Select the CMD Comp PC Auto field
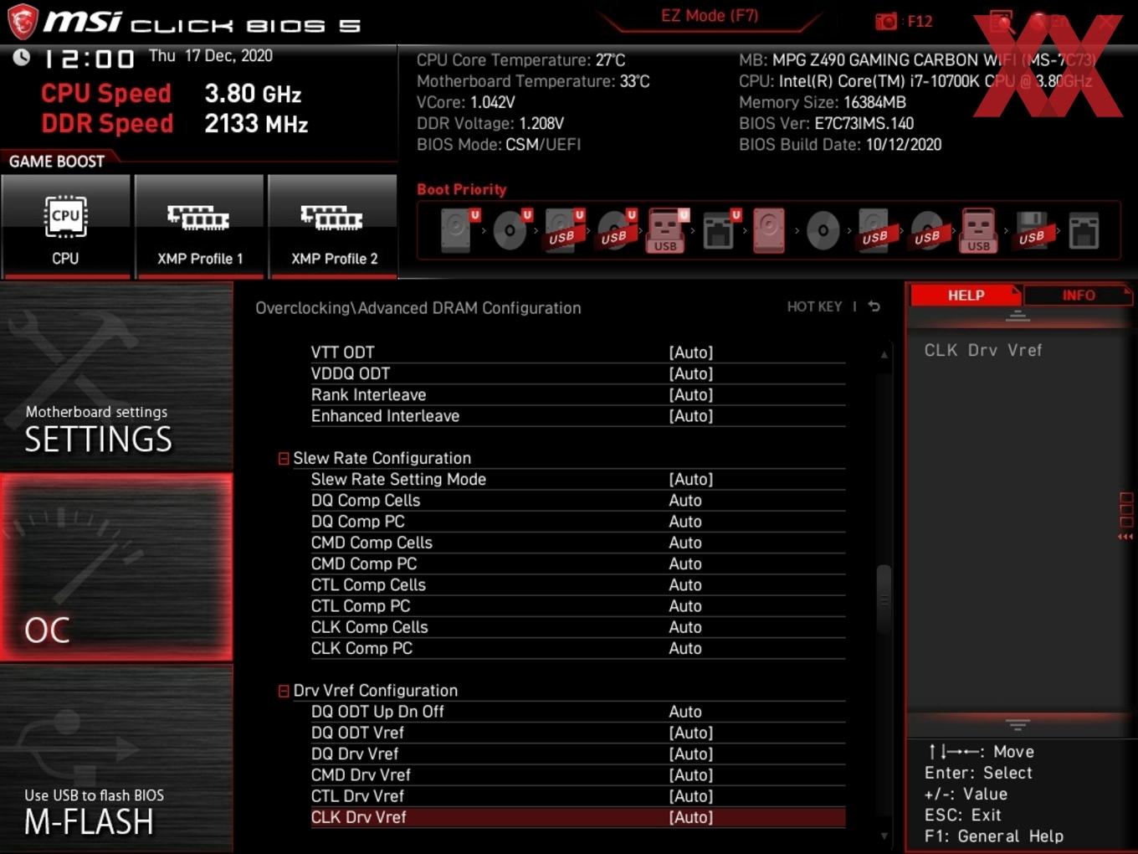Screen dimensions: 1138x854 coord(685,564)
